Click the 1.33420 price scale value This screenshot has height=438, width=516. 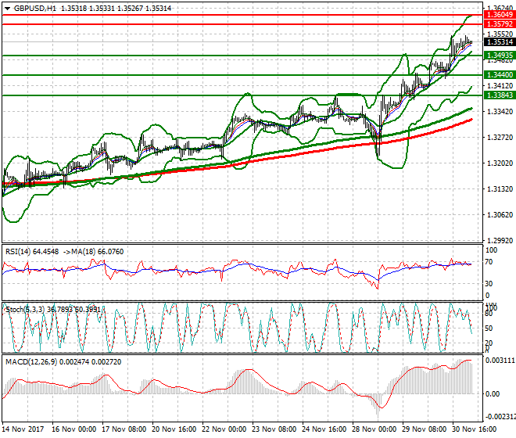point(500,112)
